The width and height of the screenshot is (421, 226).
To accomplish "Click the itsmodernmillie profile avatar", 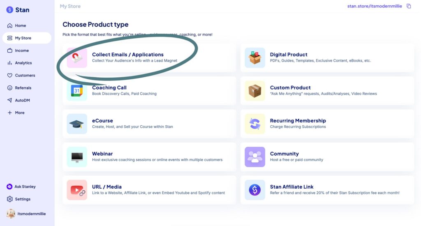I will [x=11, y=214].
